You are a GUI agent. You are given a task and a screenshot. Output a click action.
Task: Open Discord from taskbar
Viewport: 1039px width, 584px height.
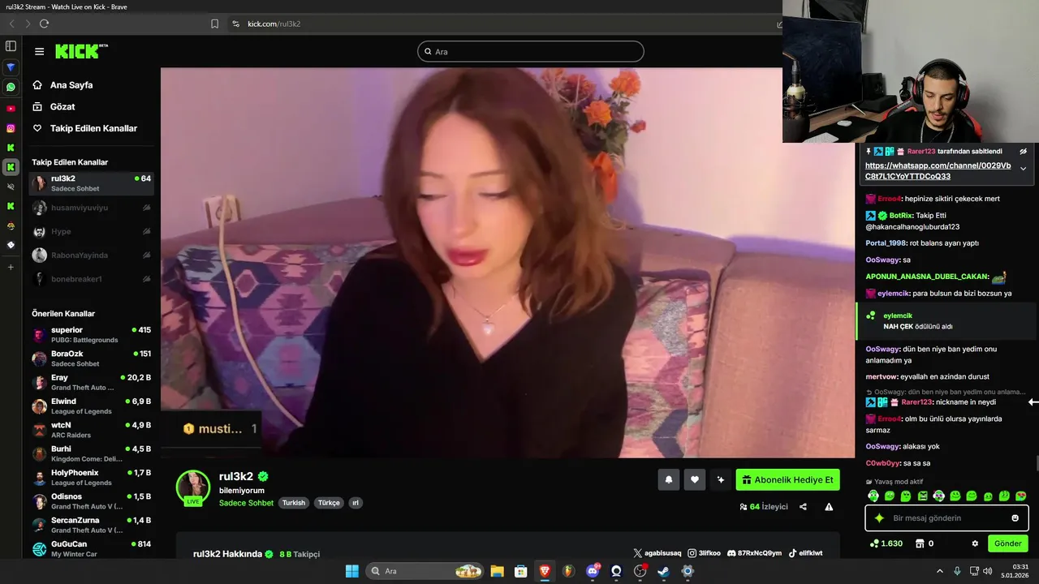(x=593, y=571)
